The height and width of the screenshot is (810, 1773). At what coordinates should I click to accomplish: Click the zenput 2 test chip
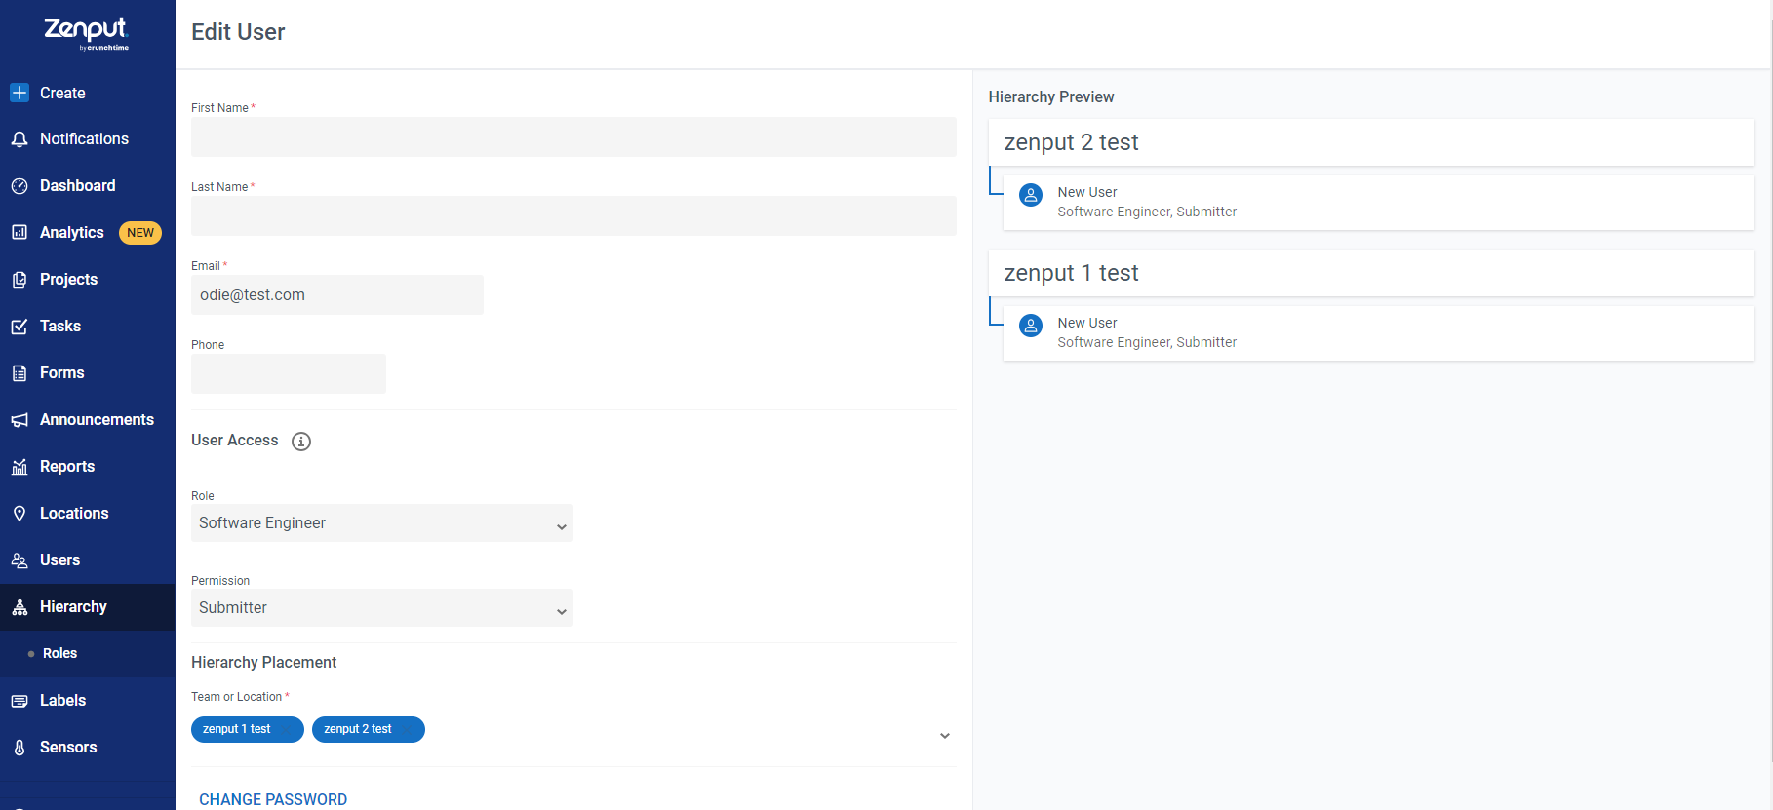[369, 729]
